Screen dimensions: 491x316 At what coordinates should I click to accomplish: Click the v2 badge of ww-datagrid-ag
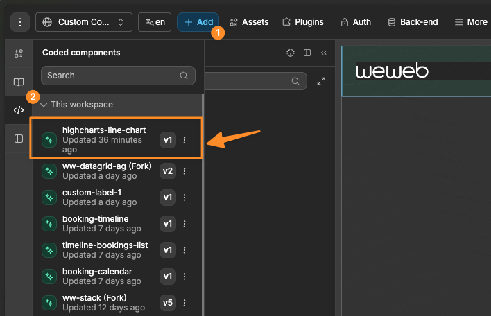coord(168,171)
